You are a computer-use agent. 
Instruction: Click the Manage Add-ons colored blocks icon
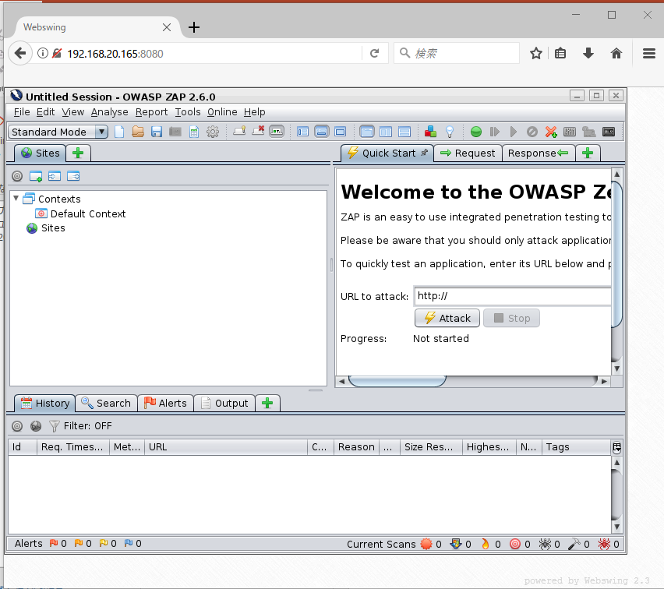pyautogui.click(x=430, y=132)
